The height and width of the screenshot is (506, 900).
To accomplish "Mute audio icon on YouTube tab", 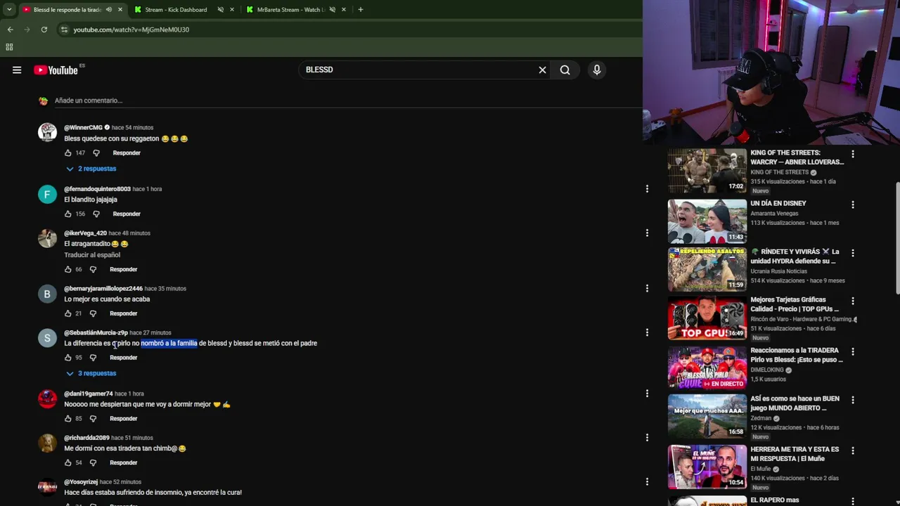I will click(108, 10).
